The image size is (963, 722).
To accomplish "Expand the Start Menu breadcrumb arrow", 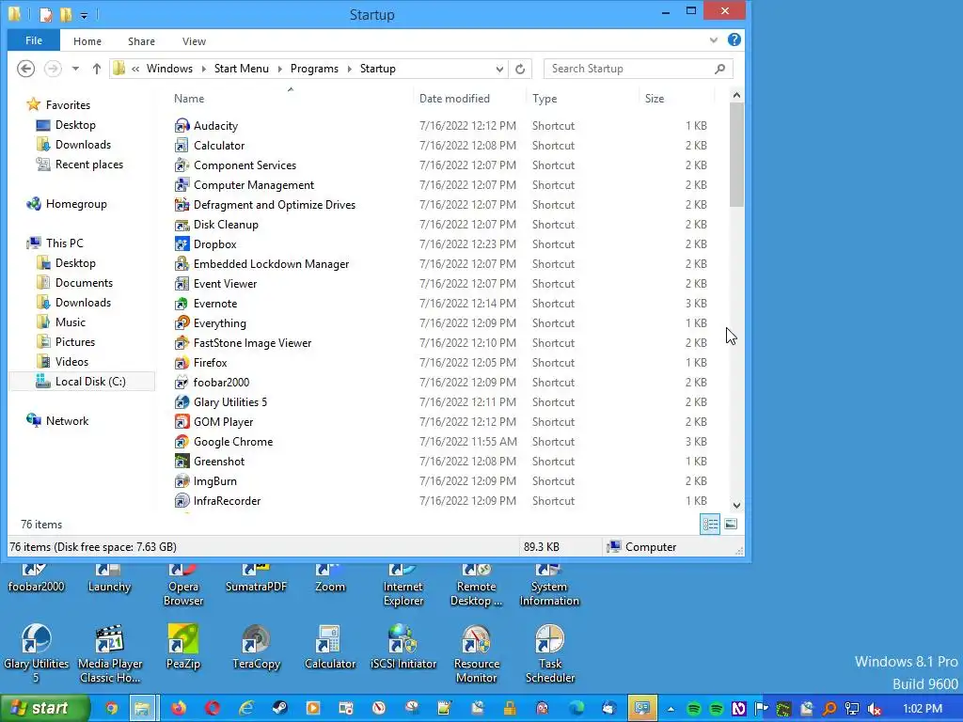I will [280, 69].
